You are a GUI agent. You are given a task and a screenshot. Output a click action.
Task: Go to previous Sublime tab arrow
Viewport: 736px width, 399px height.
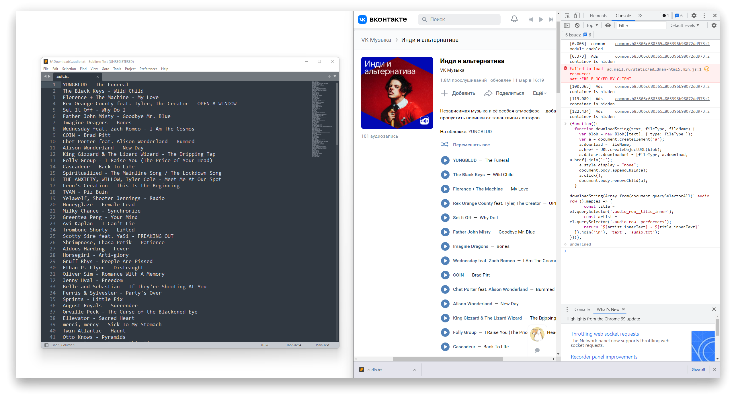point(45,77)
